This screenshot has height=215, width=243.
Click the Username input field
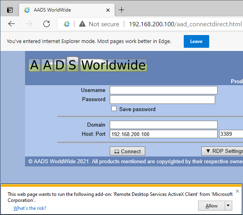(x=163, y=90)
